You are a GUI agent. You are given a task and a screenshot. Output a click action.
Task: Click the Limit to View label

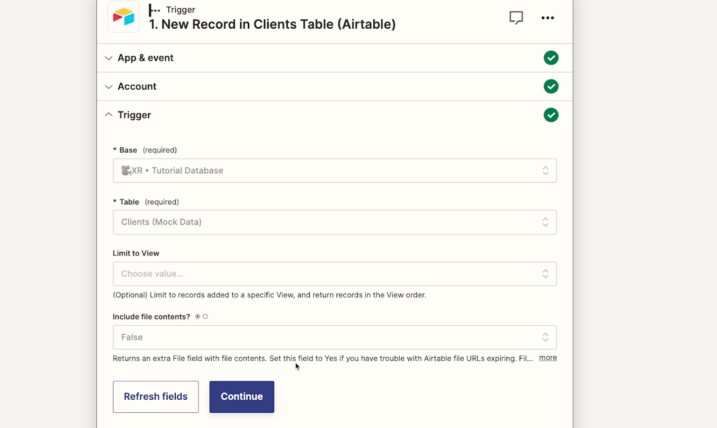tap(136, 253)
